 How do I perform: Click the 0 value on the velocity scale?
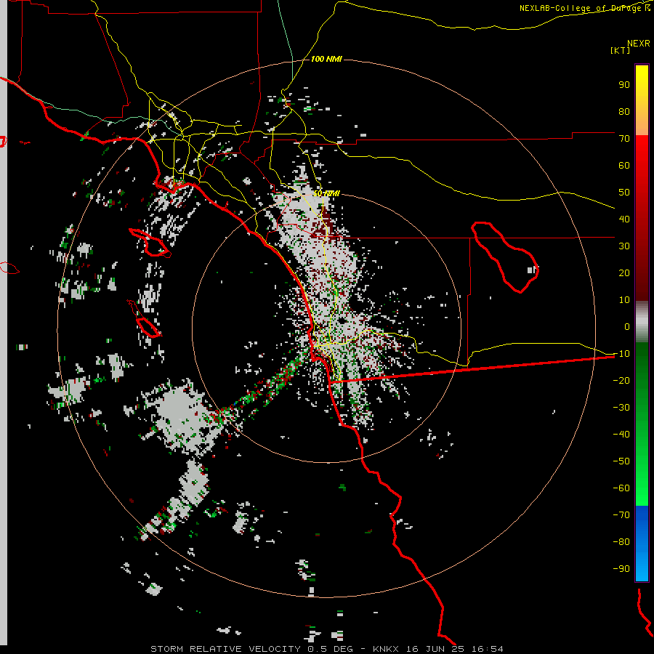627,326
